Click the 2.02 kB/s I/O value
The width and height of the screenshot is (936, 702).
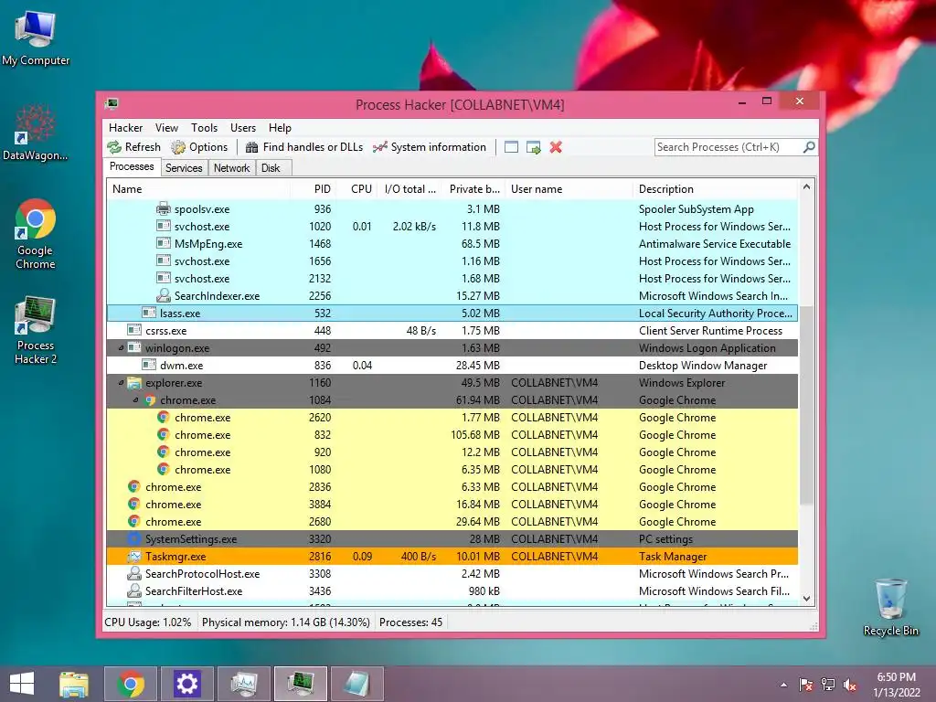click(414, 227)
